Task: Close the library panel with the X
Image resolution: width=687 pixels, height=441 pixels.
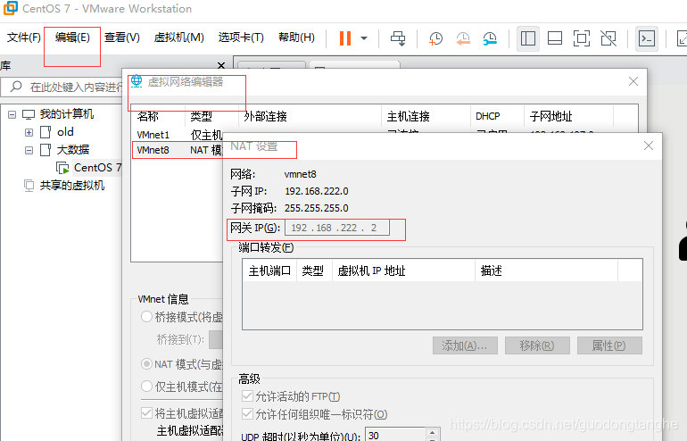Action: [x=221, y=66]
